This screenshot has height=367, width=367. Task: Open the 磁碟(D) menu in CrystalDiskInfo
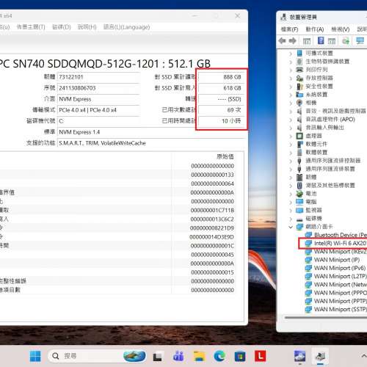pyautogui.click(x=62, y=27)
